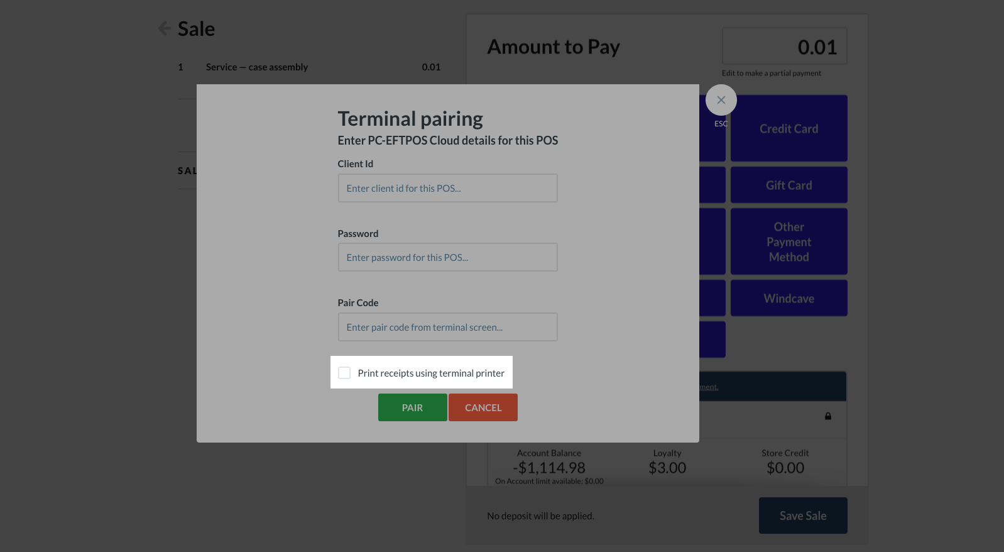
Task: Click the line item price 0.01
Action: 431,67
